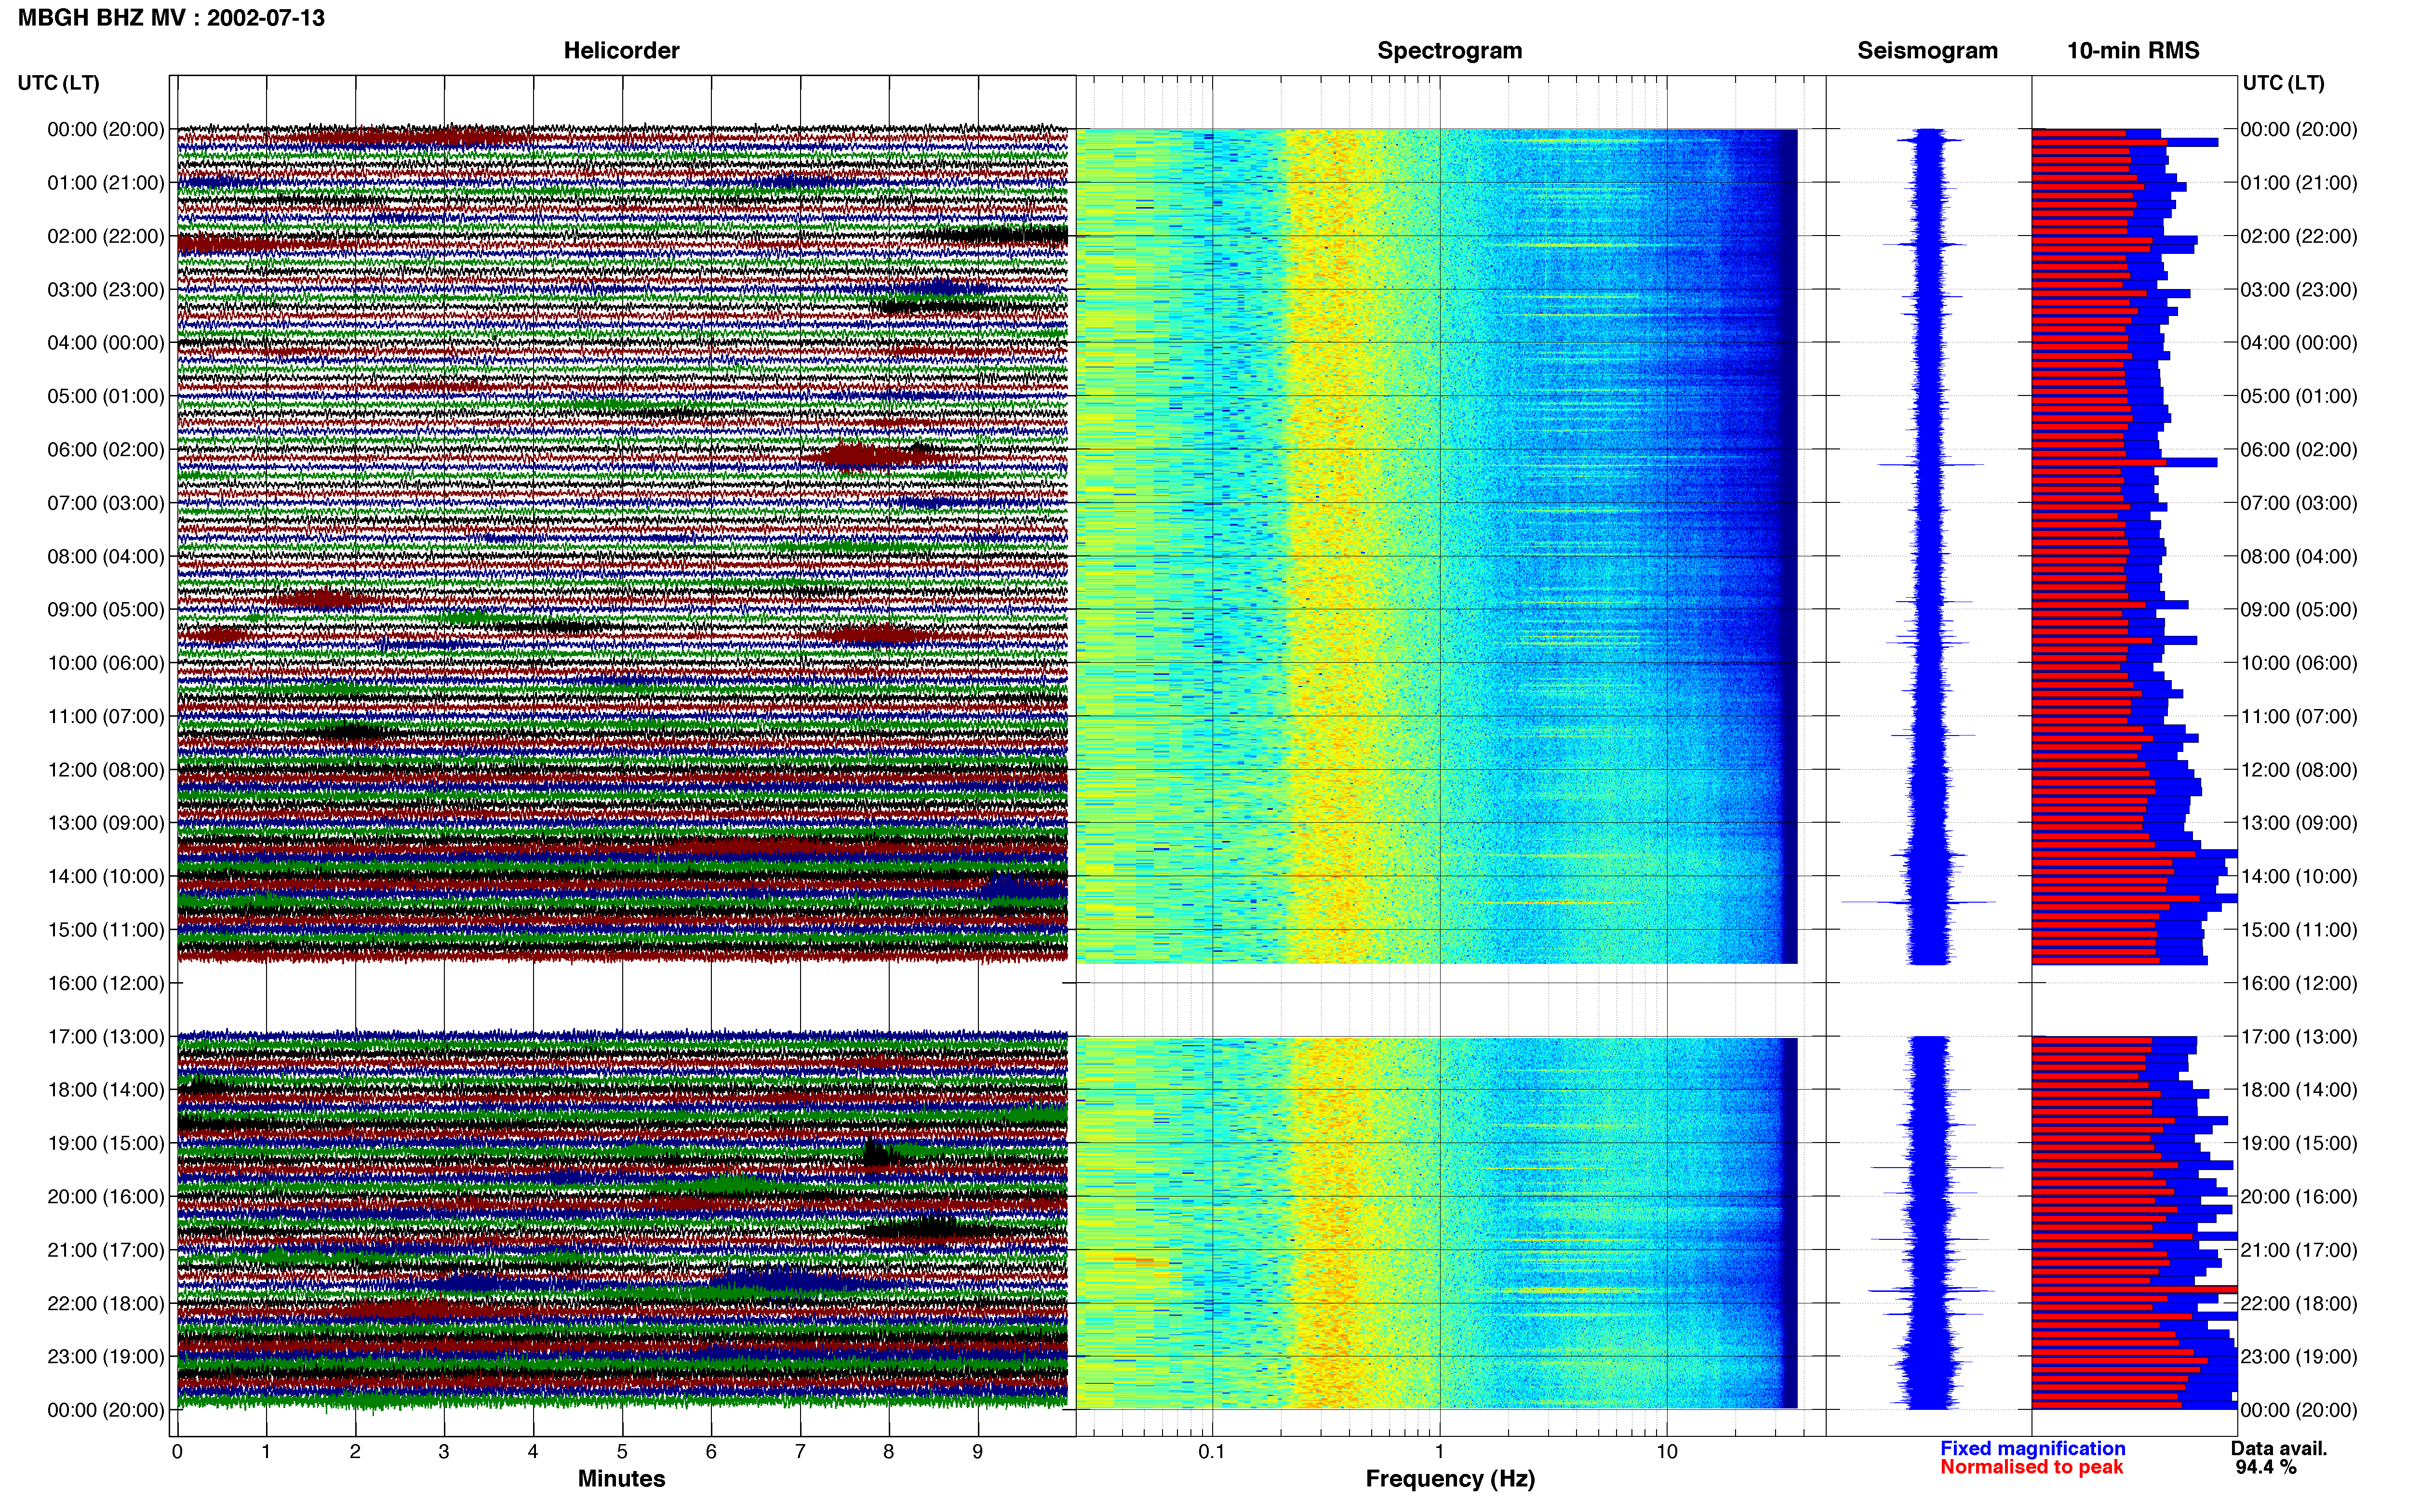Image resolution: width=2419 pixels, height=1512 pixels.
Task: Click the '7' tick on the Minutes axis
Action: (801, 1452)
